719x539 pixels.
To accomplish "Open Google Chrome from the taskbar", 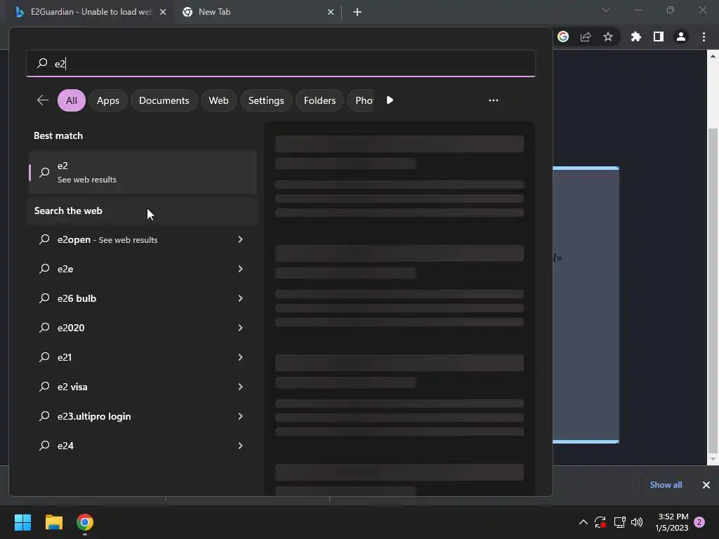I will [x=85, y=522].
